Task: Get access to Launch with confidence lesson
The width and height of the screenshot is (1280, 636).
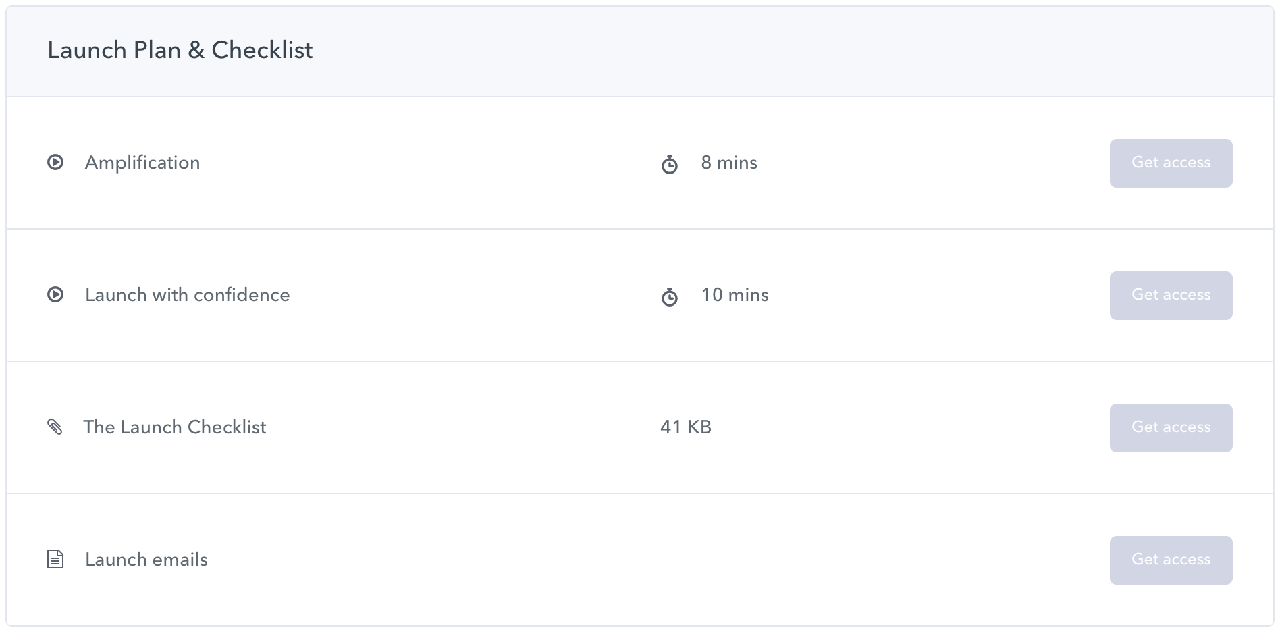Action: [x=1171, y=296]
